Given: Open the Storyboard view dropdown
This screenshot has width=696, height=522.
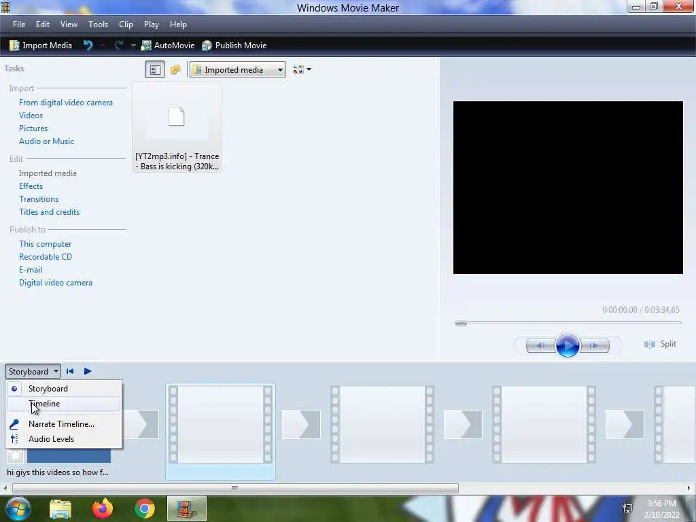Looking at the screenshot, I should (33, 372).
